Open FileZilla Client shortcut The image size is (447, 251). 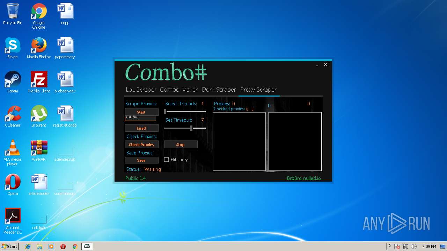pos(39,82)
